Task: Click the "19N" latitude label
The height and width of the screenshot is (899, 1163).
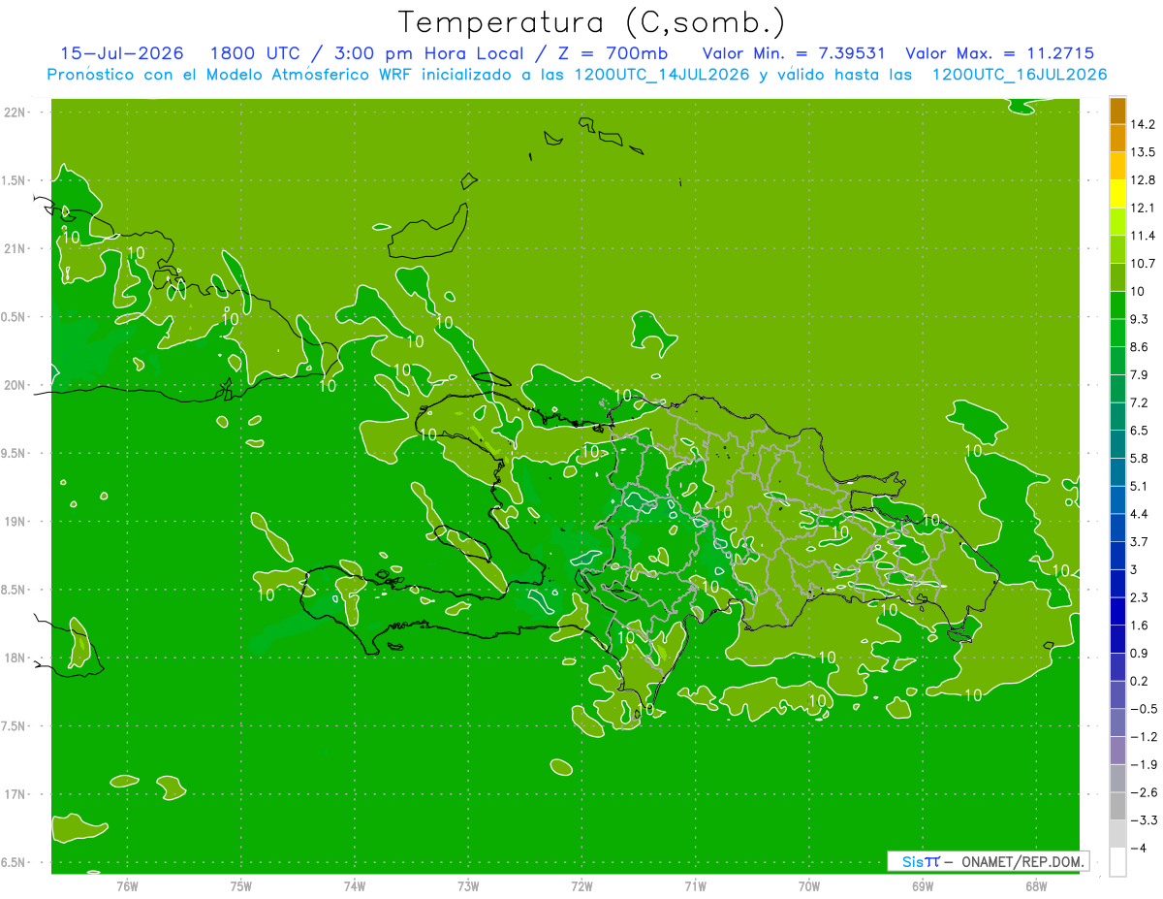Action: 16,522
